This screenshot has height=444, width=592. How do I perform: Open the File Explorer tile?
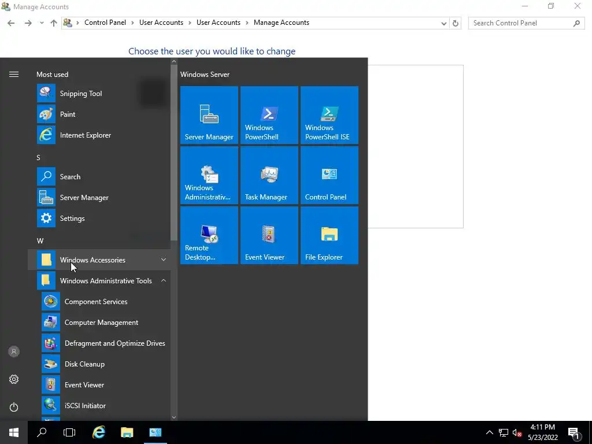[329, 235]
